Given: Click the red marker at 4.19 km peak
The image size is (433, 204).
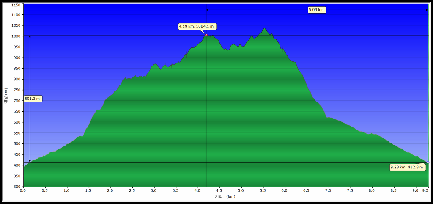Looking at the screenshot, I should click(206, 35).
